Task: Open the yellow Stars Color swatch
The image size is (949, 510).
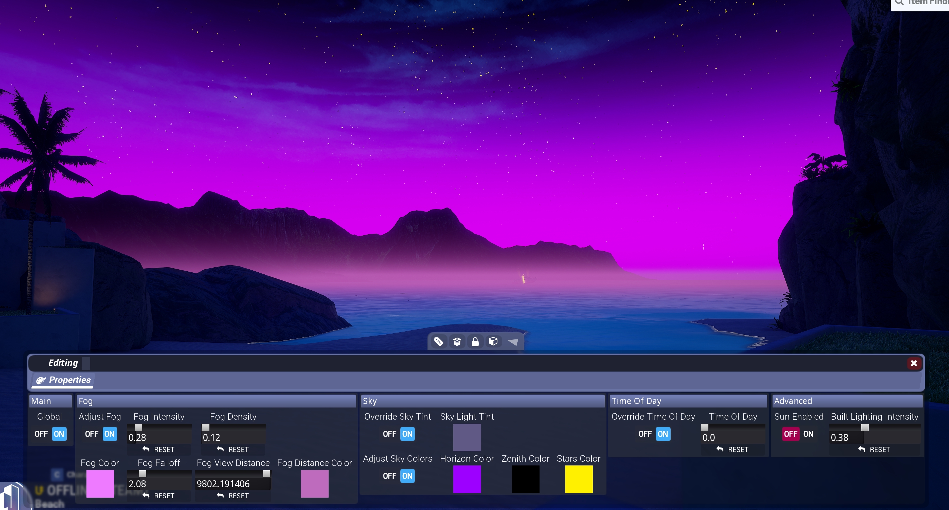Action: (579, 479)
